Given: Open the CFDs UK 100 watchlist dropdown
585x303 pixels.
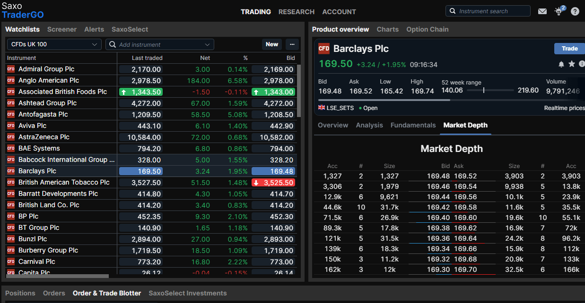Looking at the screenshot, I should point(53,44).
